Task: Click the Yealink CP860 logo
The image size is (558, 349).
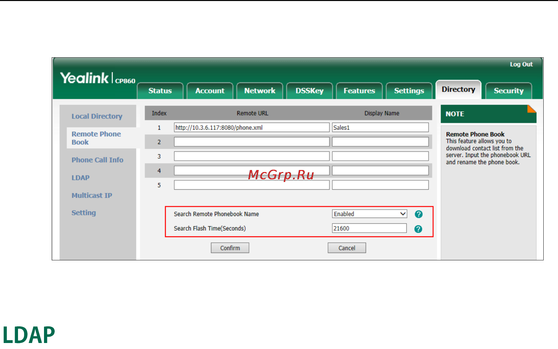Action: pyautogui.click(x=98, y=78)
